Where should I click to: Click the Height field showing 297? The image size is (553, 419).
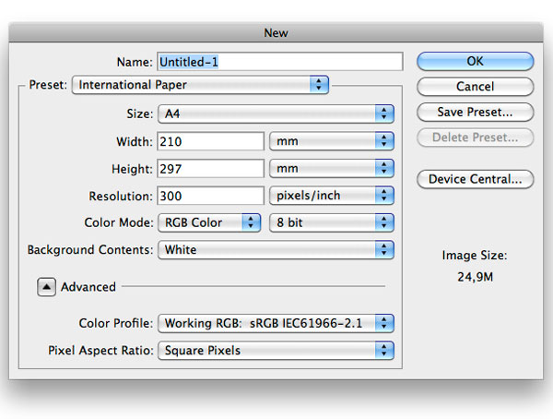(210, 169)
